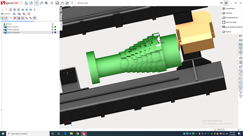Click the simulation progress slider handle
The height and width of the screenshot is (136, 243).
[x=34, y=21]
